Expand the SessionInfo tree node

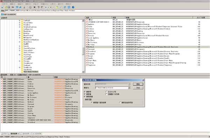(20, 50)
